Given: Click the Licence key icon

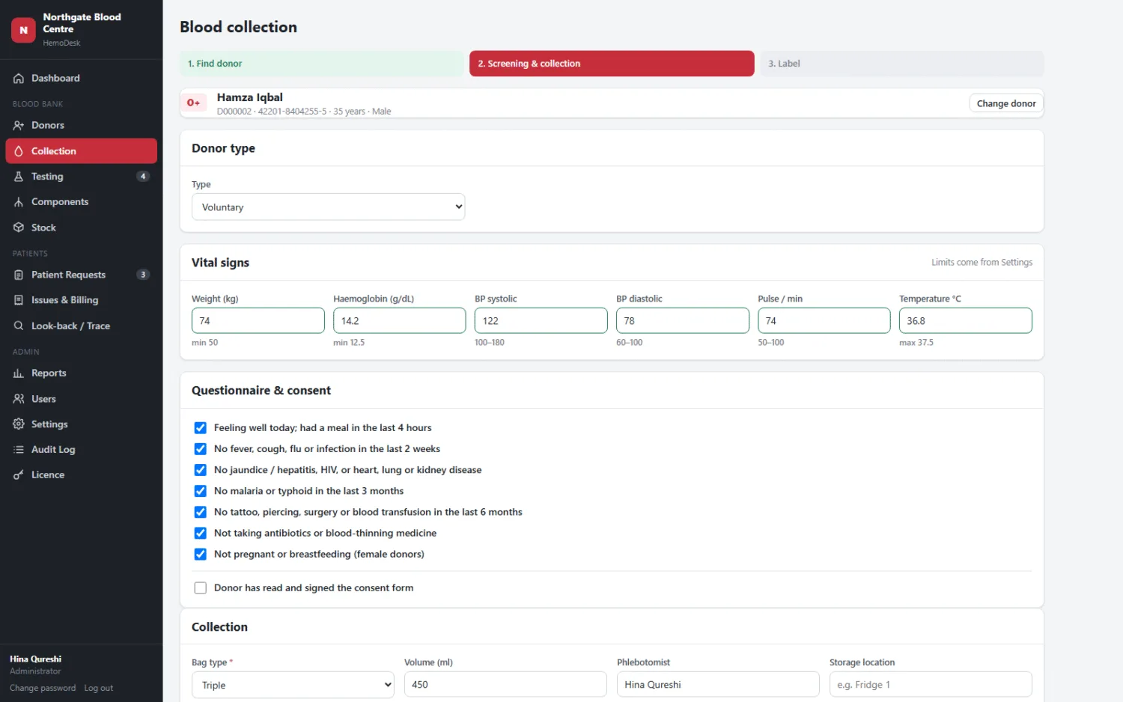Looking at the screenshot, I should (x=19, y=475).
